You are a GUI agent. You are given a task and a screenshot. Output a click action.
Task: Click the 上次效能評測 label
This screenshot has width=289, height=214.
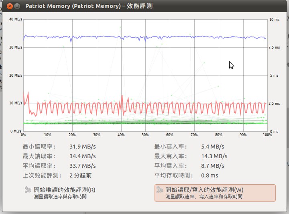click(x=42, y=175)
